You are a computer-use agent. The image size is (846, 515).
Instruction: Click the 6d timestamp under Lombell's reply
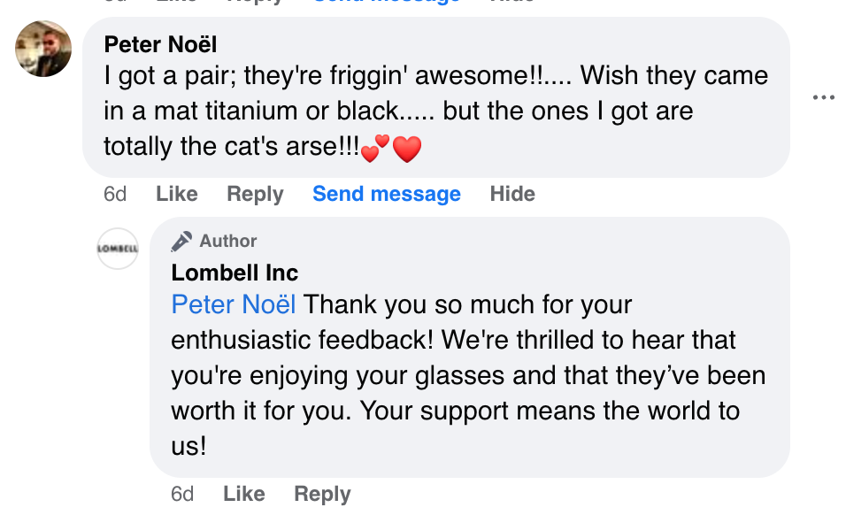[x=182, y=494]
